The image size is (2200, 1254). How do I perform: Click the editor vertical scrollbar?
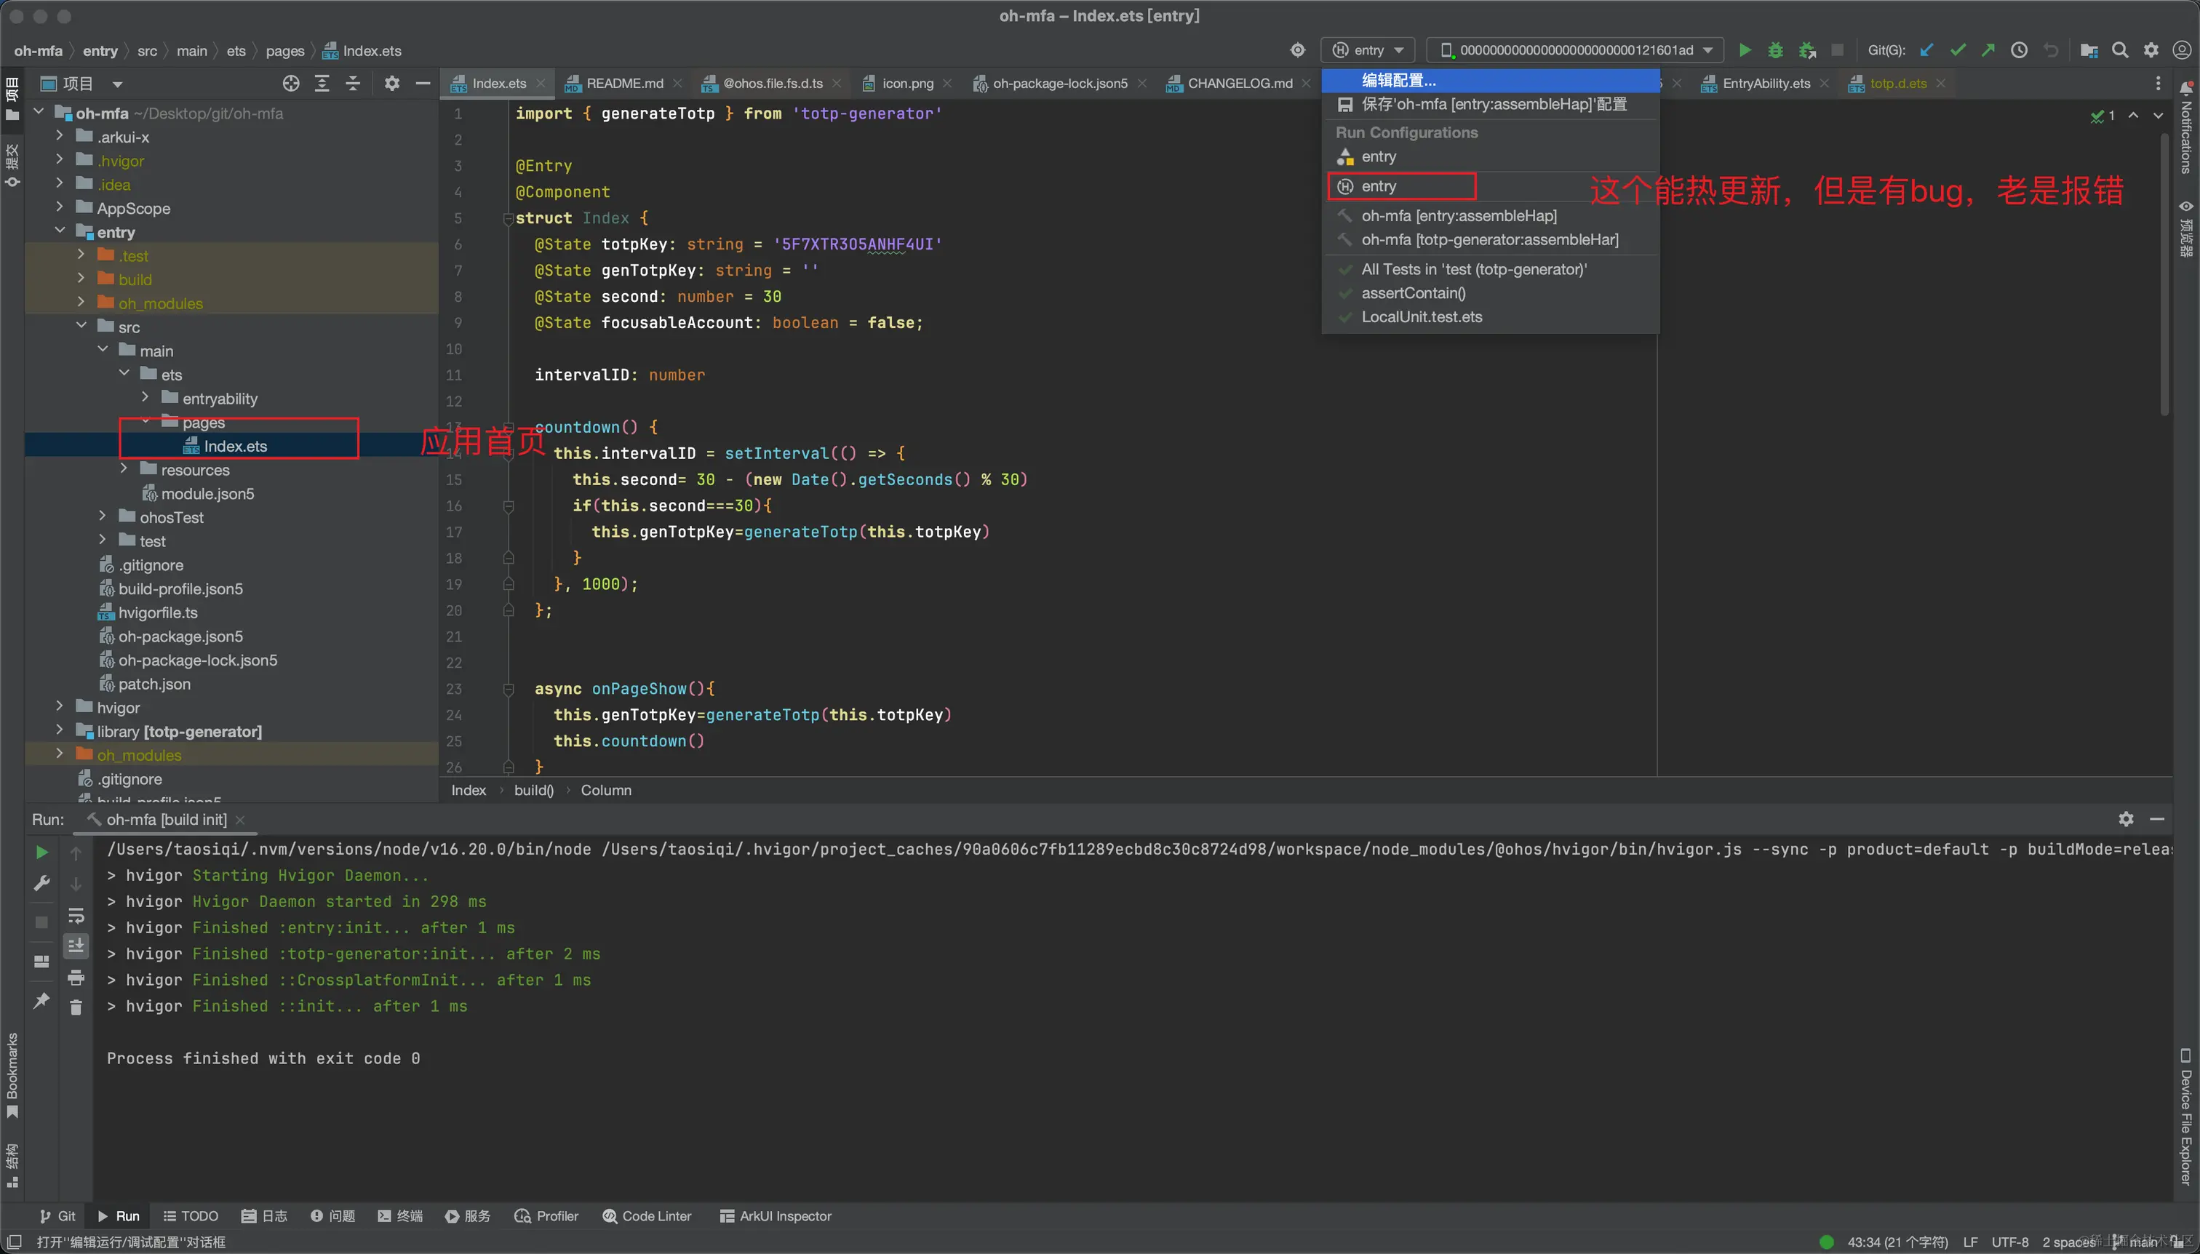2164,276
